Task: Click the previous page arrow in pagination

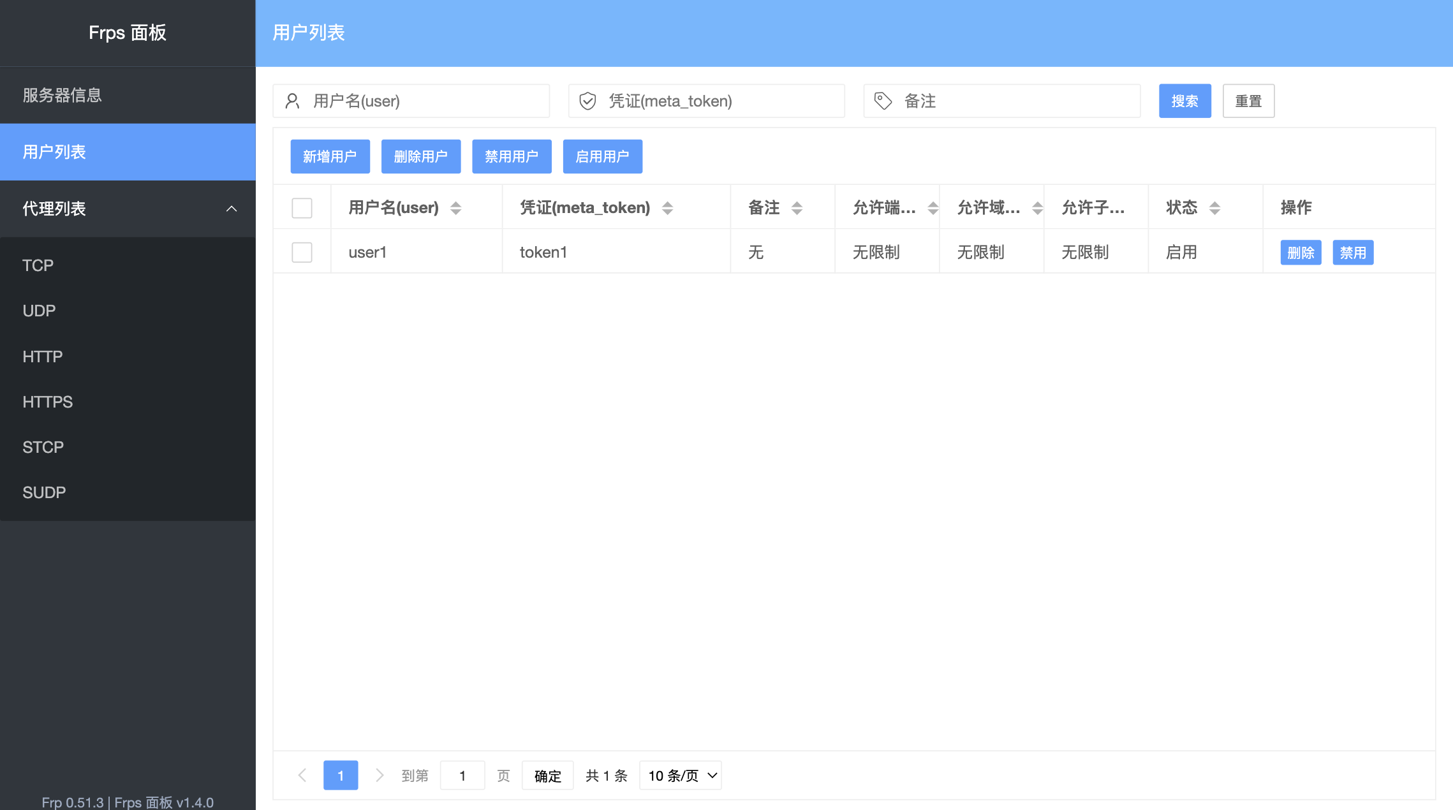Action: (x=302, y=775)
